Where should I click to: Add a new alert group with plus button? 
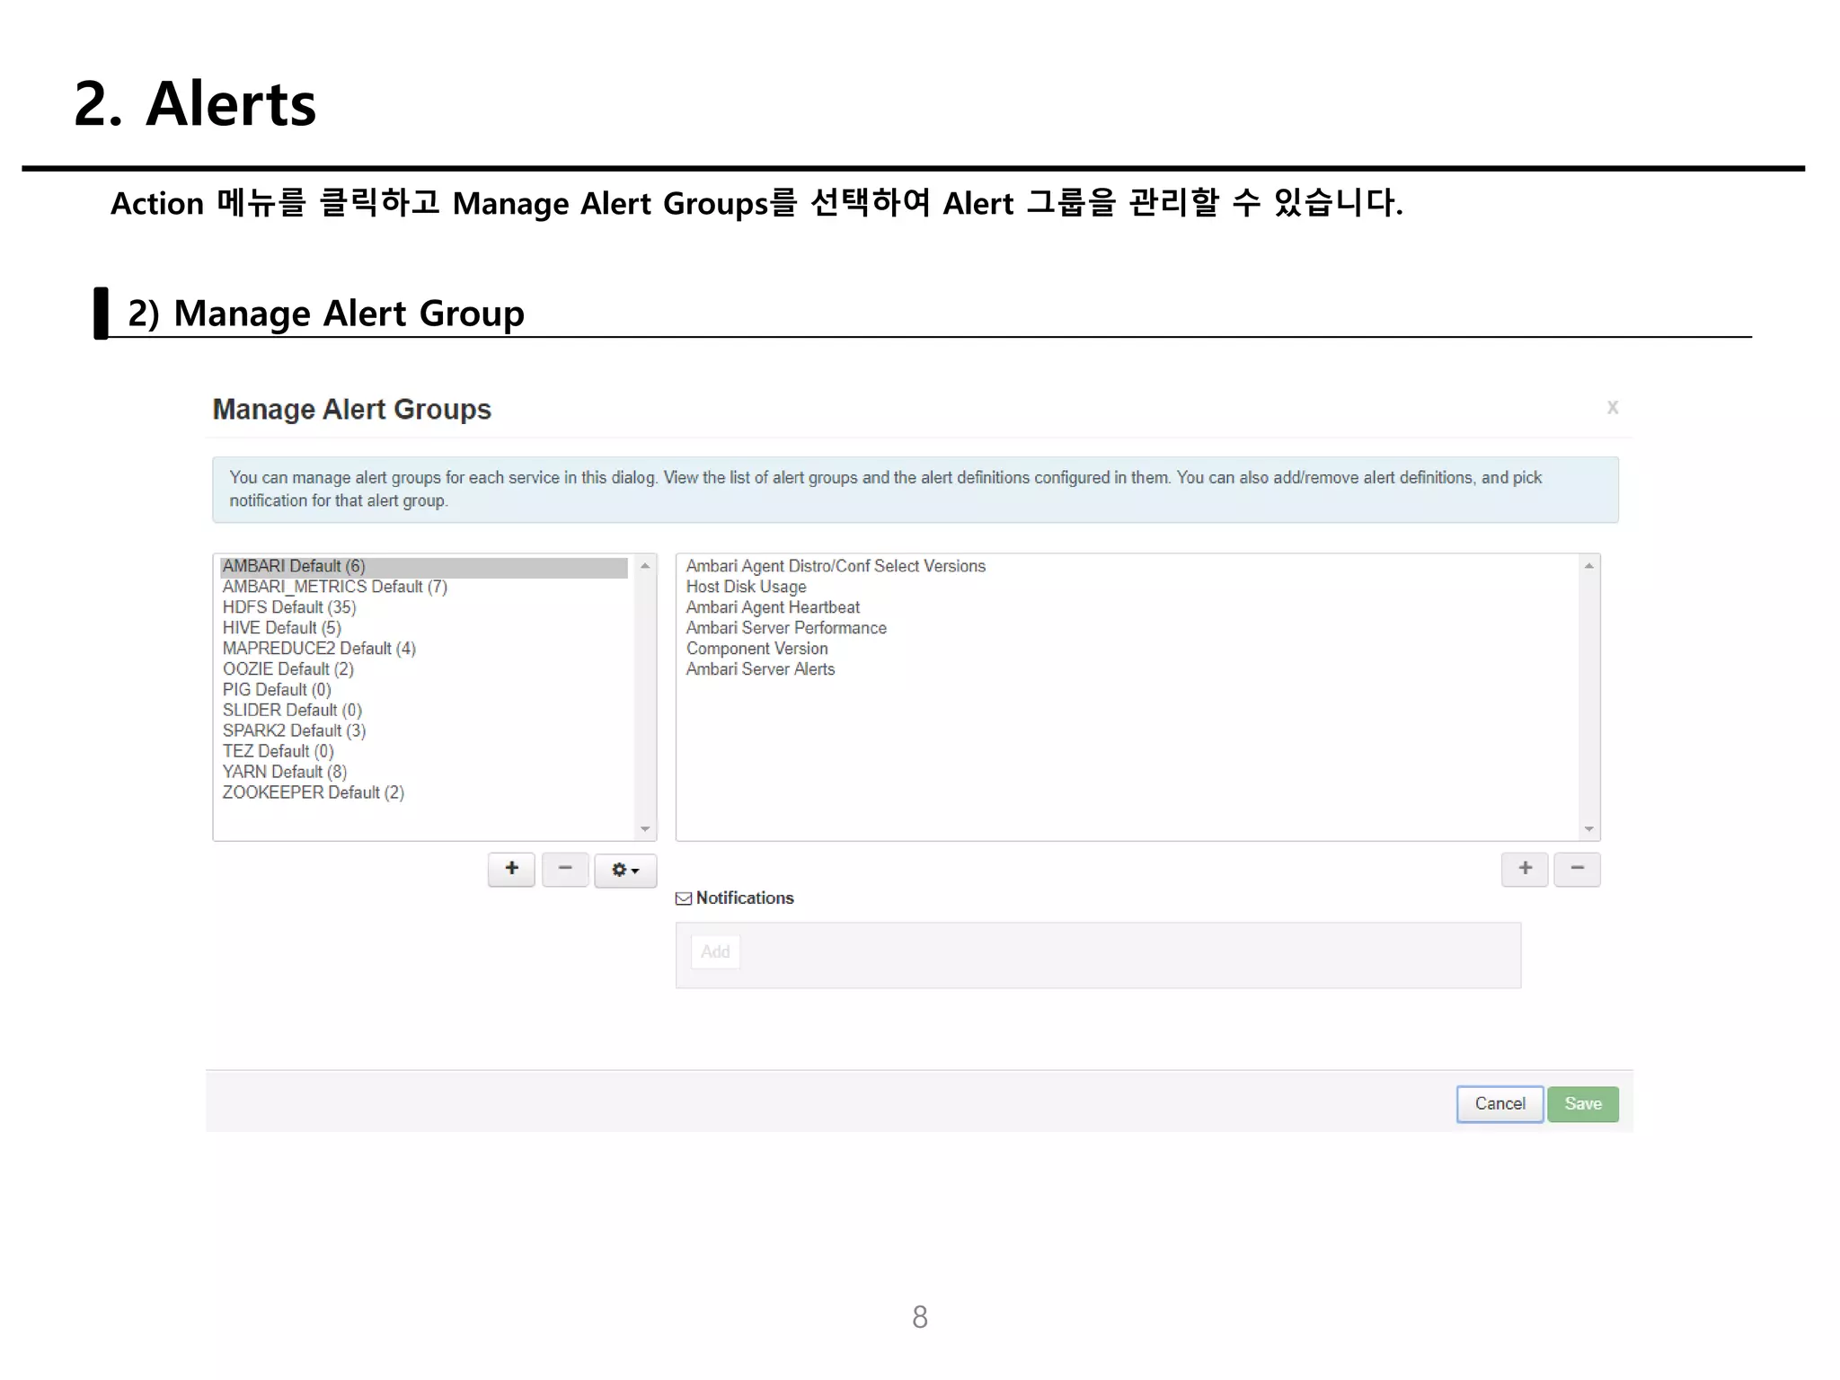point(511,869)
